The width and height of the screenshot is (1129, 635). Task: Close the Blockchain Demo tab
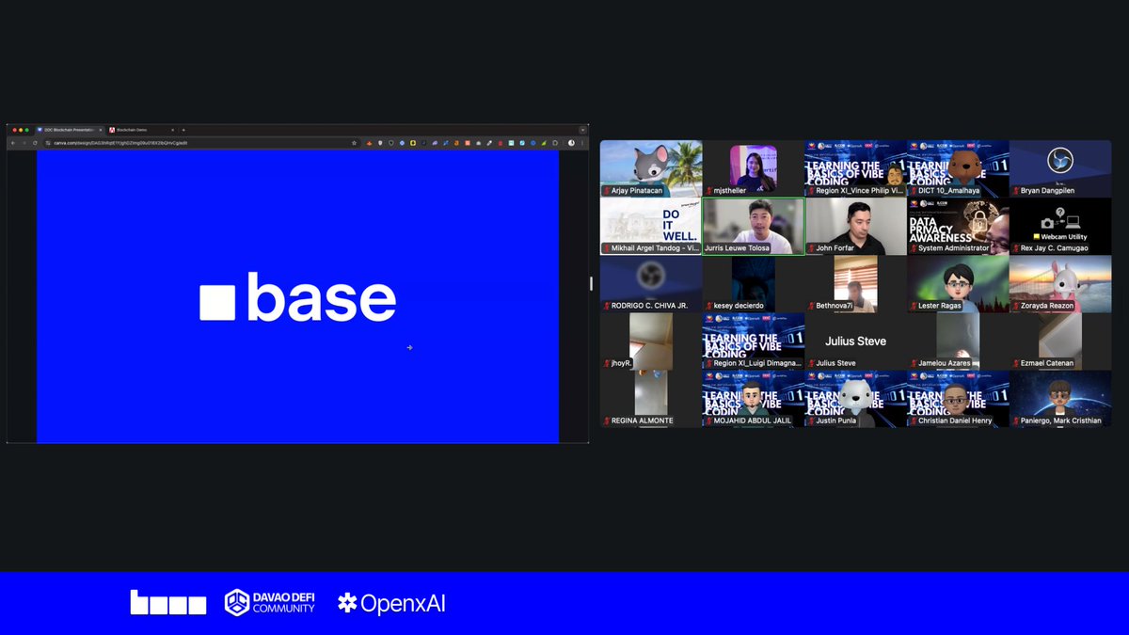coord(172,129)
